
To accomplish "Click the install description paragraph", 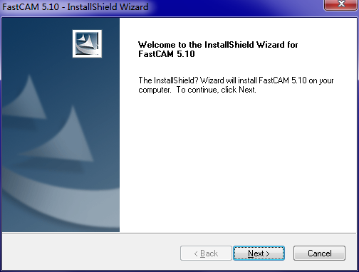I will [236, 85].
